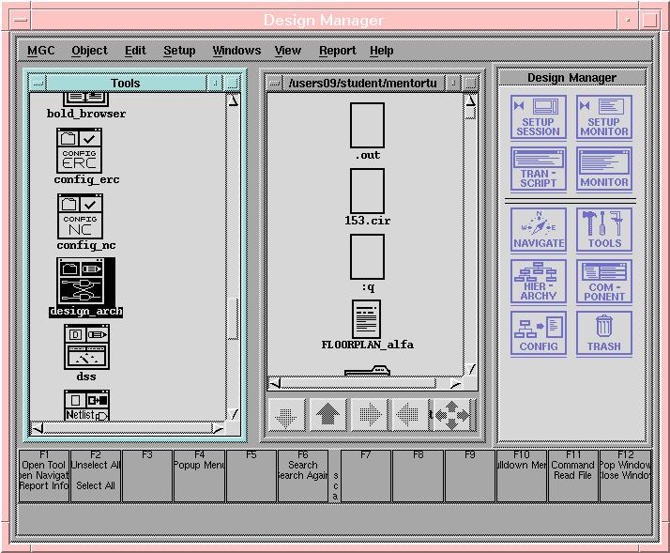Click the Component palette icon

(603, 281)
